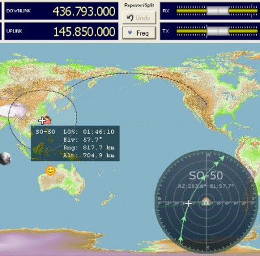Image resolution: width=260 pixels, height=256 pixels.
Task: Click the ground station icon near satellite
Action: tap(47, 120)
